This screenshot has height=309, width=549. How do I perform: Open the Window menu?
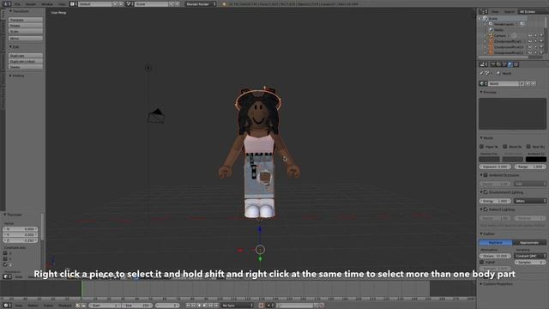pyautogui.click(x=47, y=4)
